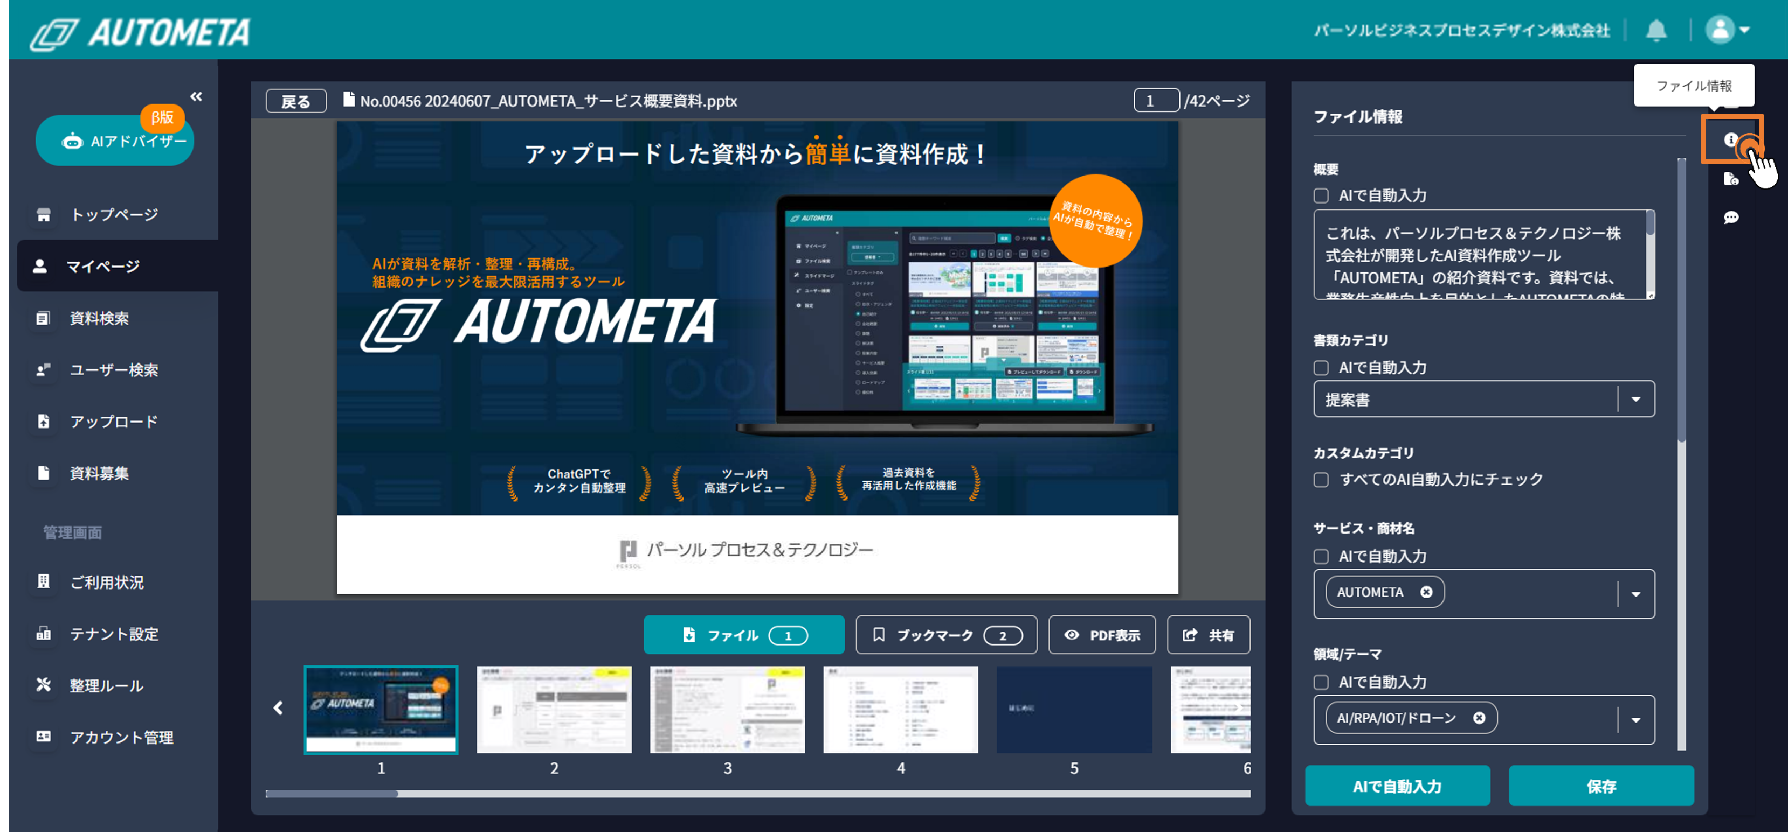Click the アカウント管理 ID card icon
Image resolution: width=1788 pixels, height=834 pixels.
click(43, 737)
